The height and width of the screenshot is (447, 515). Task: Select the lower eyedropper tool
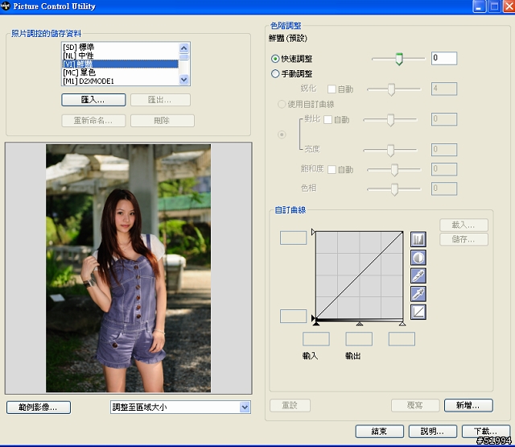click(418, 294)
